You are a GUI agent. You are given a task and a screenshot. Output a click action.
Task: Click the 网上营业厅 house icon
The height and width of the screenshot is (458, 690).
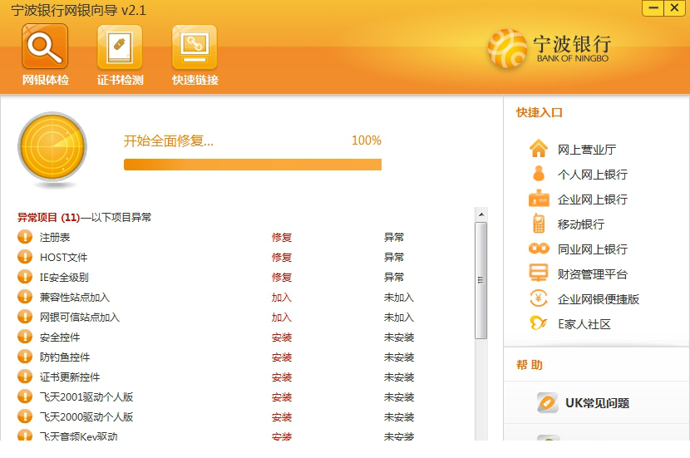click(538, 149)
